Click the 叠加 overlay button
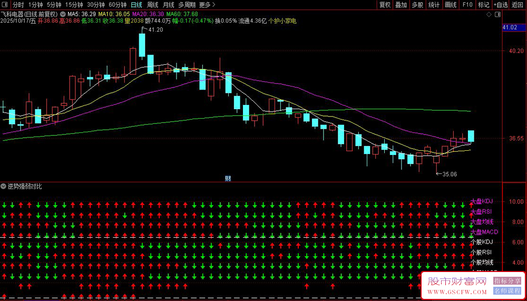 click(401, 5)
